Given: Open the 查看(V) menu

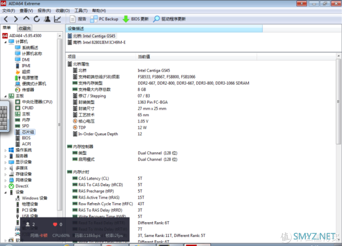Looking at the screenshot, I should coord(26,11).
